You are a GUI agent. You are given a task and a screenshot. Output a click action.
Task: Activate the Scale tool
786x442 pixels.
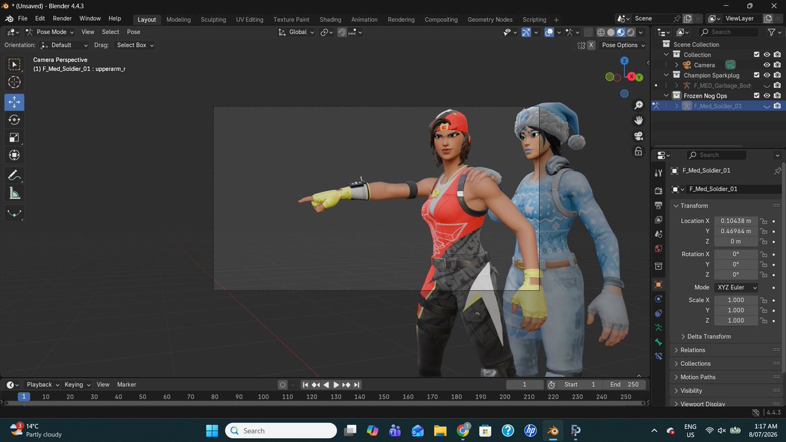click(14, 138)
